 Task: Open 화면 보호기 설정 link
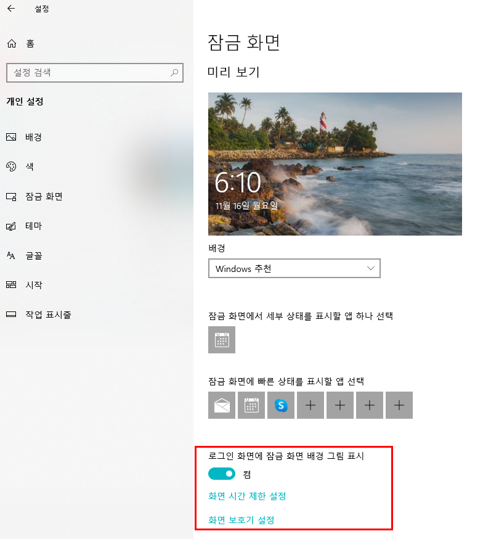pyautogui.click(x=241, y=520)
